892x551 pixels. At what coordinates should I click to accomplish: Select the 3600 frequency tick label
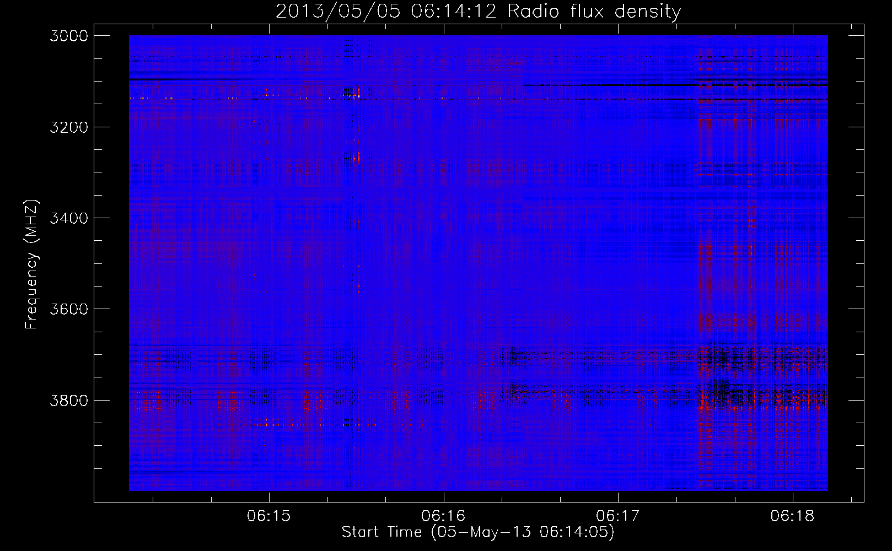point(69,309)
